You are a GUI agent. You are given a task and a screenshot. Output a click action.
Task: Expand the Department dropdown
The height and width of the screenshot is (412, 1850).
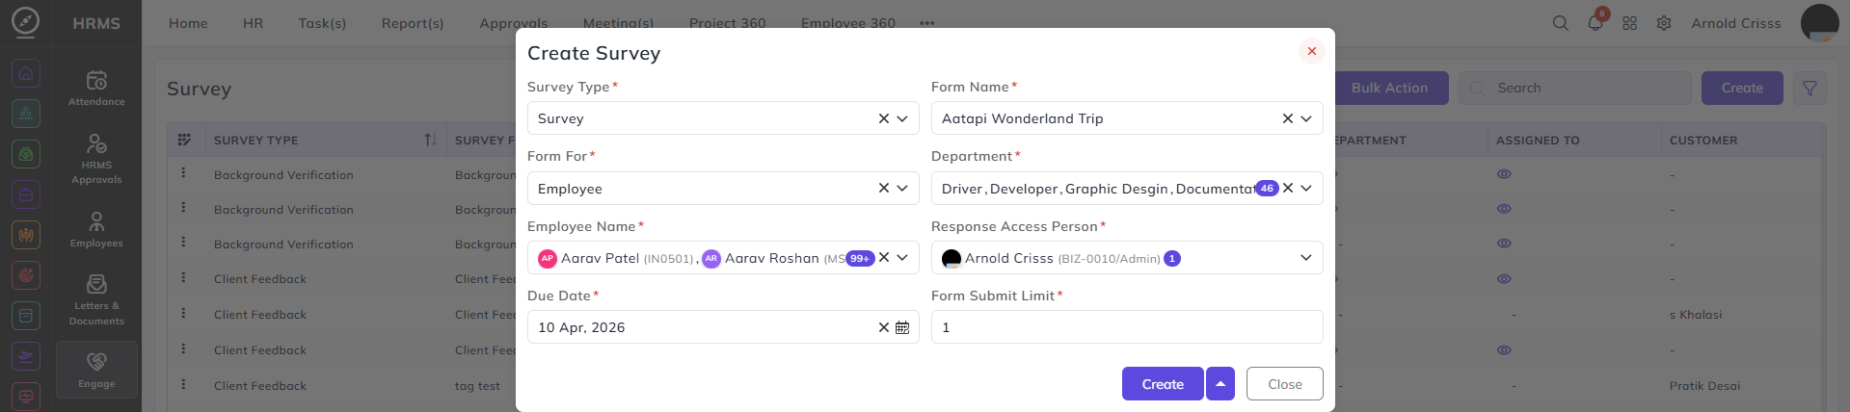(x=1306, y=188)
